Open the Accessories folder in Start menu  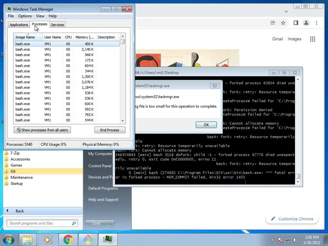[x=43, y=159]
